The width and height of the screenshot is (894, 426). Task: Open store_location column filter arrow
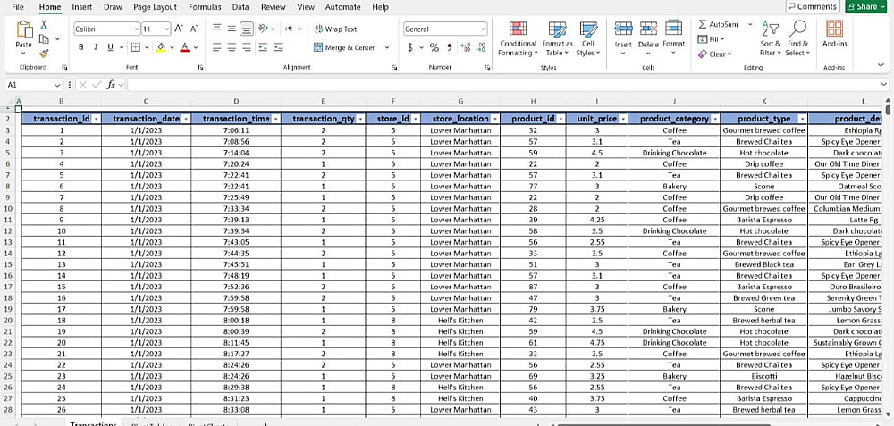pyautogui.click(x=495, y=119)
